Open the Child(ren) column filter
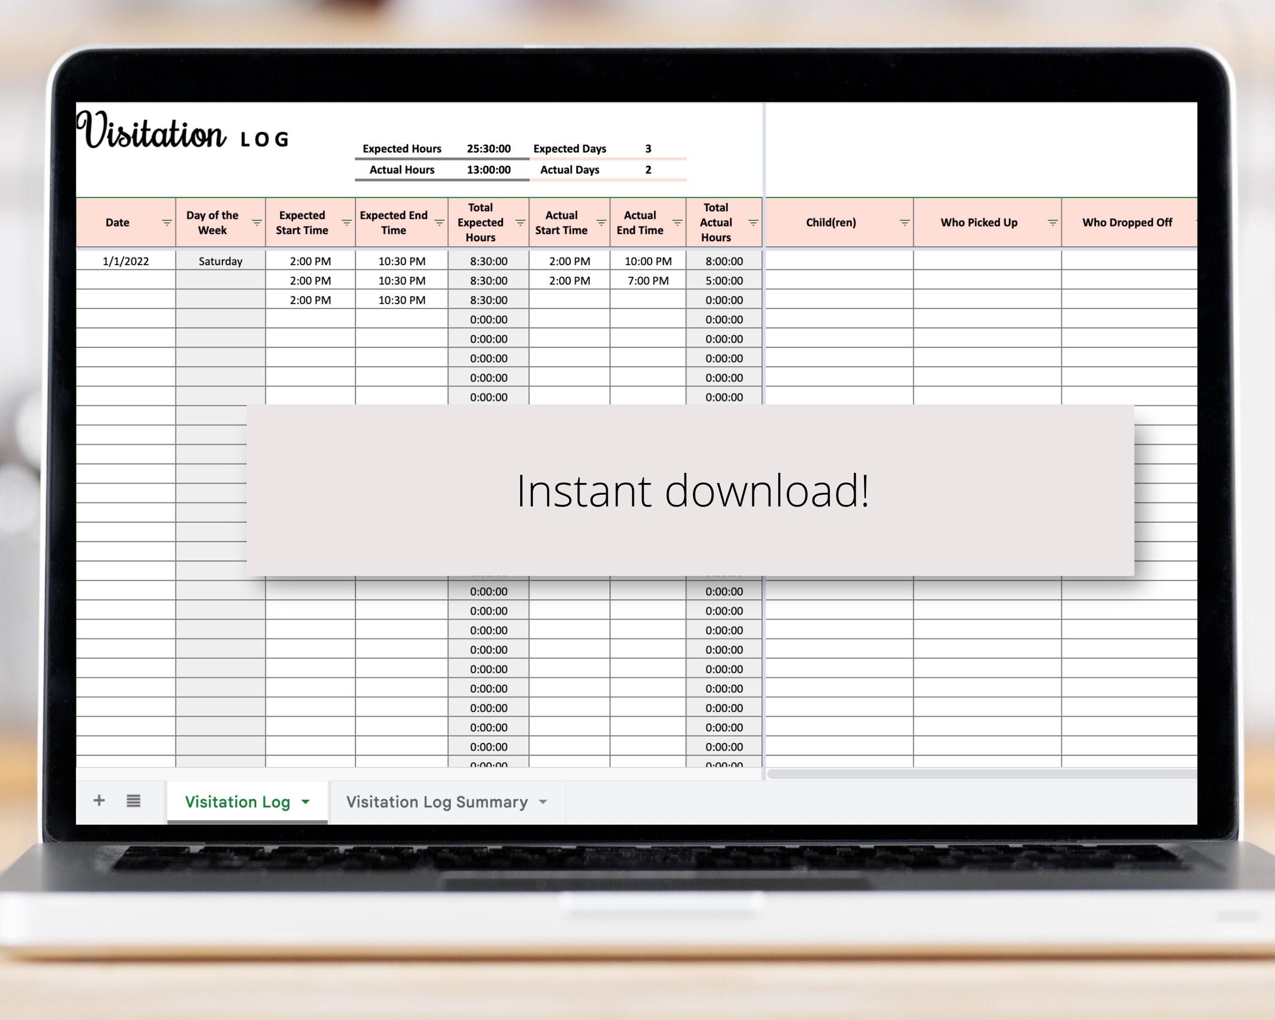 coord(905,222)
